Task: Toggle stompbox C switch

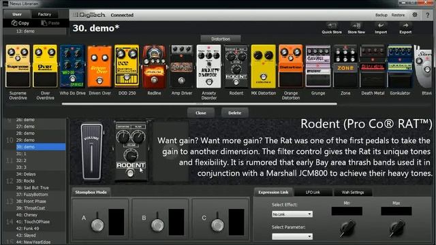Action: click(217, 225)
